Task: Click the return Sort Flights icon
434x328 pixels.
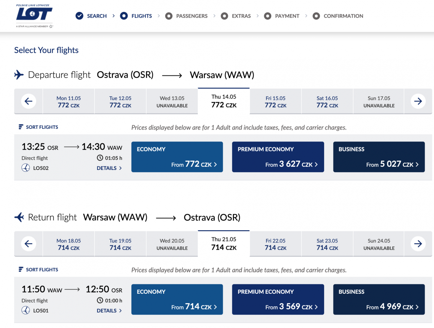Action: (21, 270)
